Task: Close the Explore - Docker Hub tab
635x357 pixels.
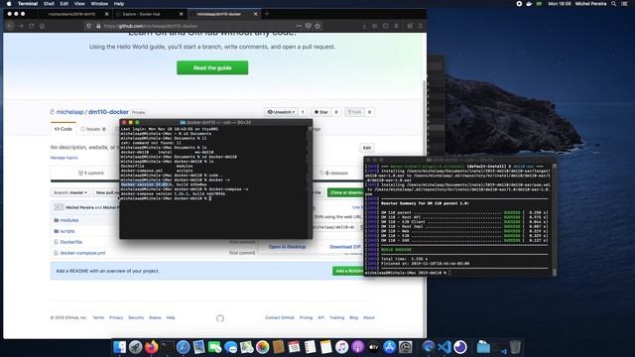Action: 181,14
